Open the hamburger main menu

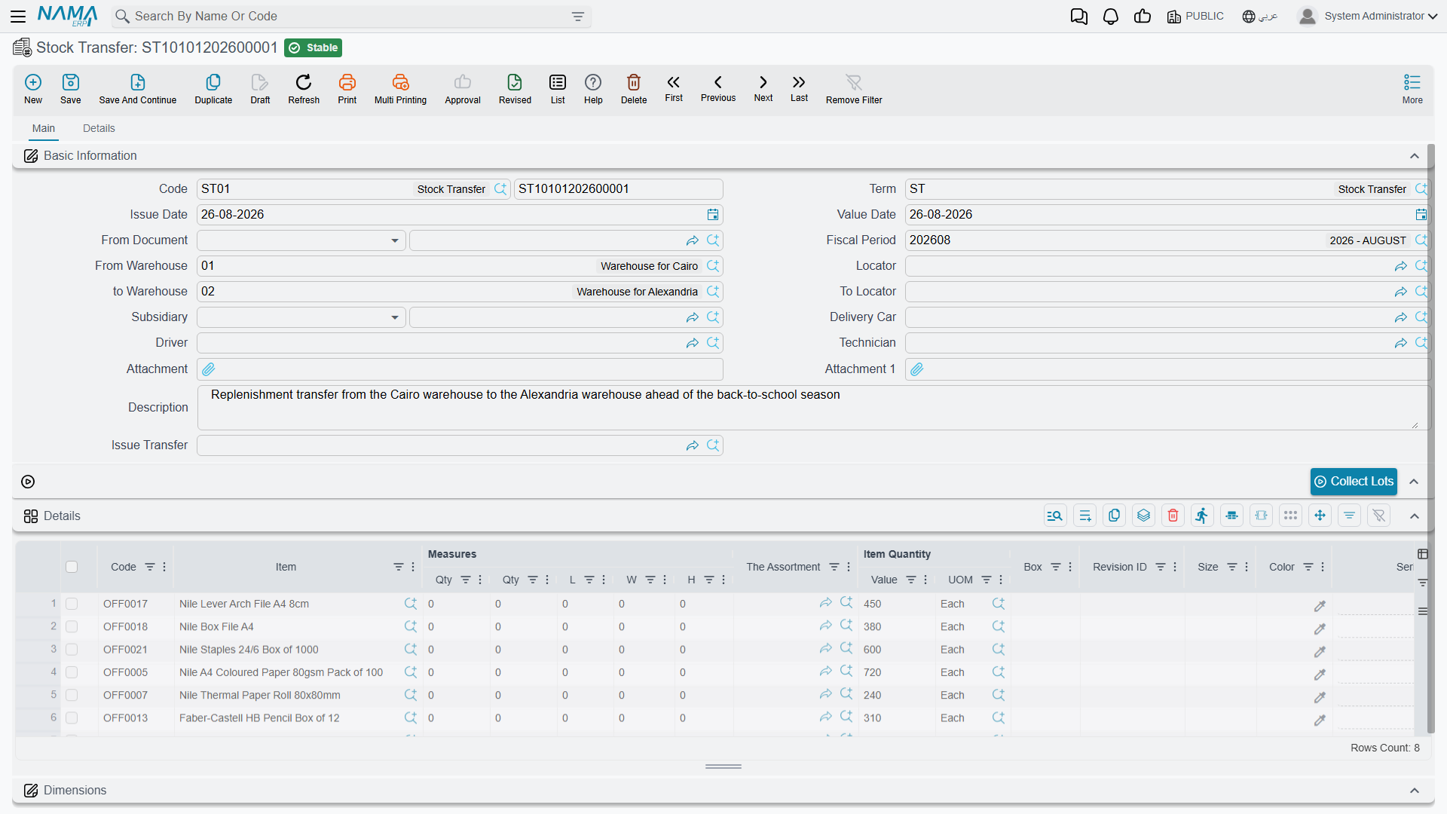tap(18, 16)
